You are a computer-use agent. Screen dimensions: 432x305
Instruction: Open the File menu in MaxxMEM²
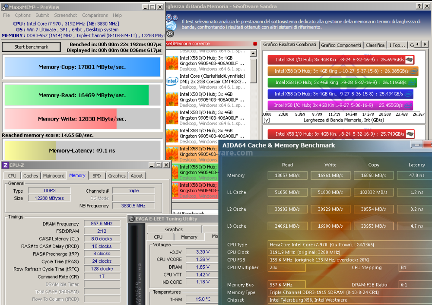[6, 15]
